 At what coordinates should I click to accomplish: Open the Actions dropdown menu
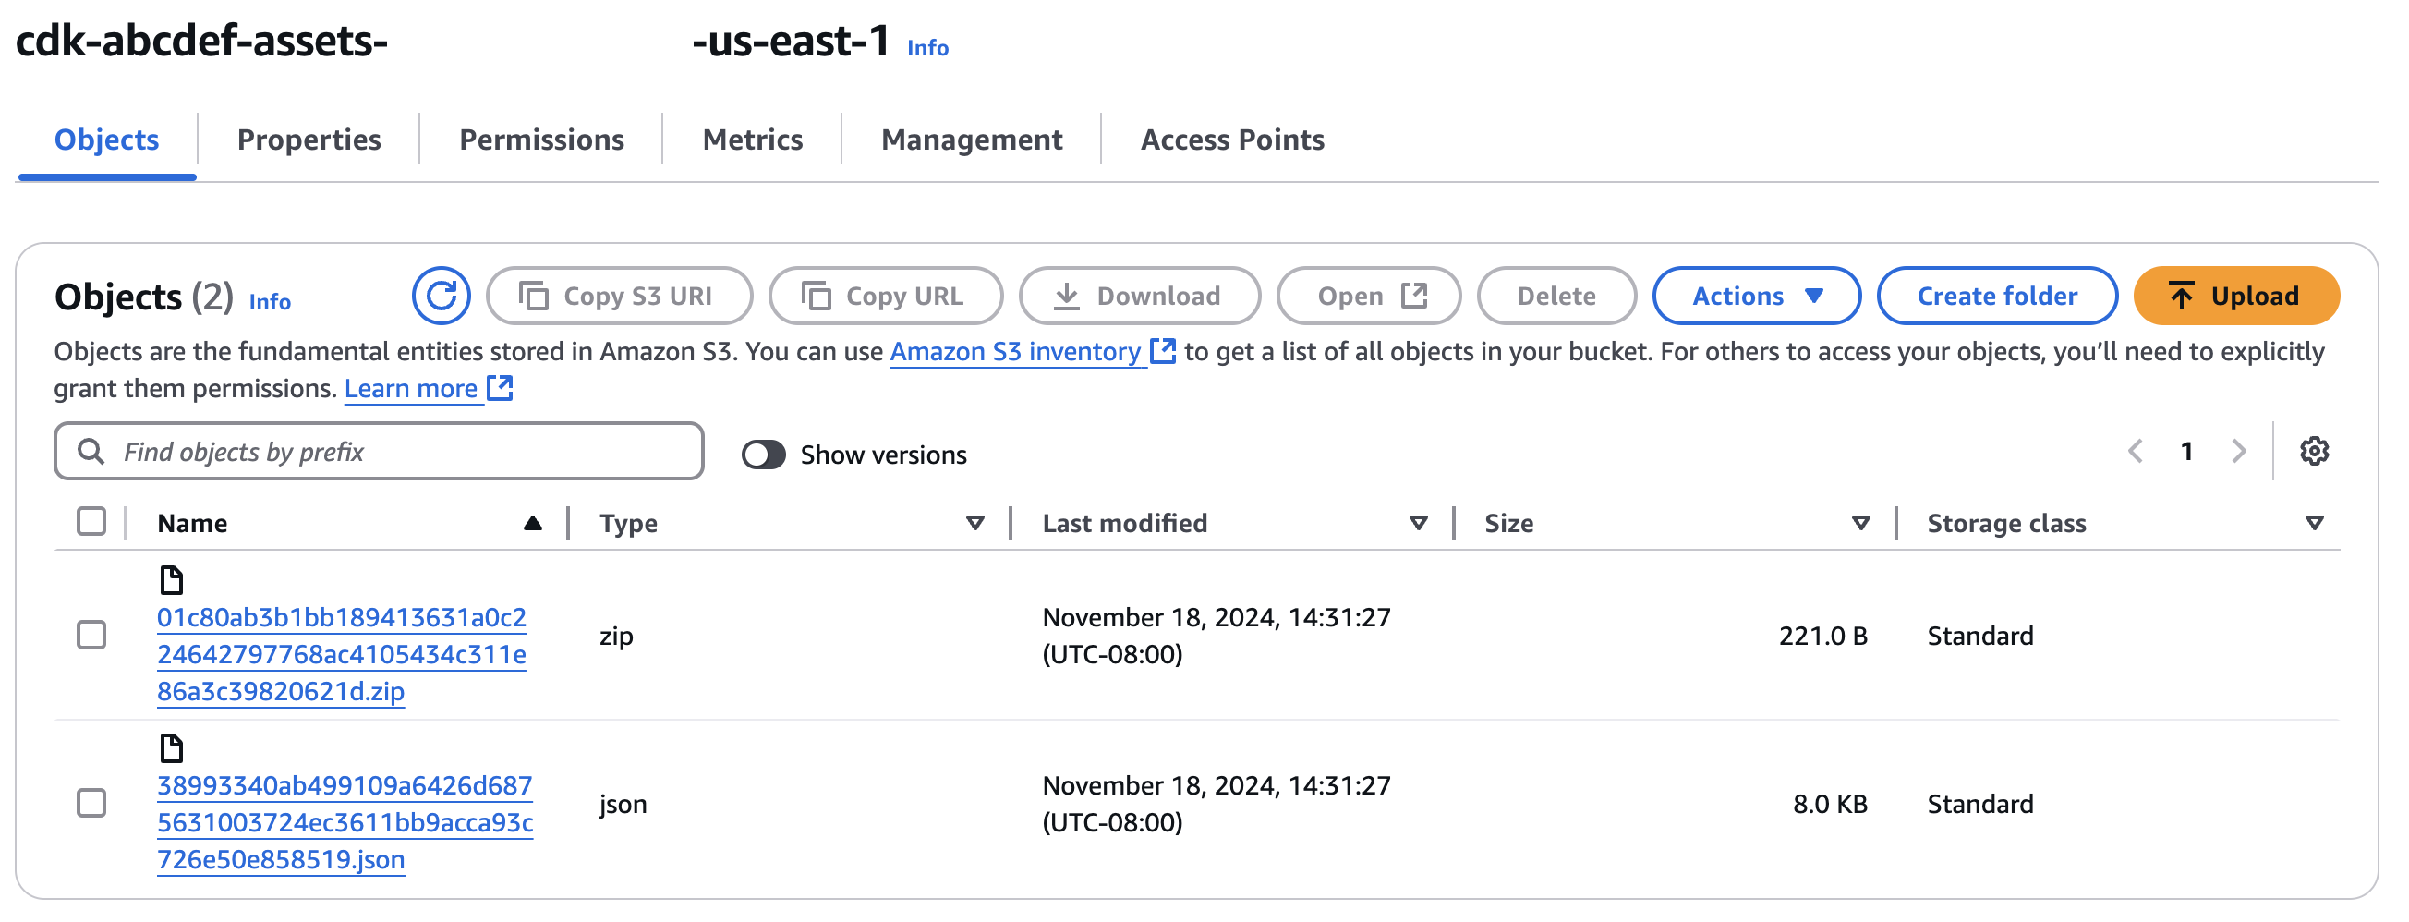[x=1756, y=297]
